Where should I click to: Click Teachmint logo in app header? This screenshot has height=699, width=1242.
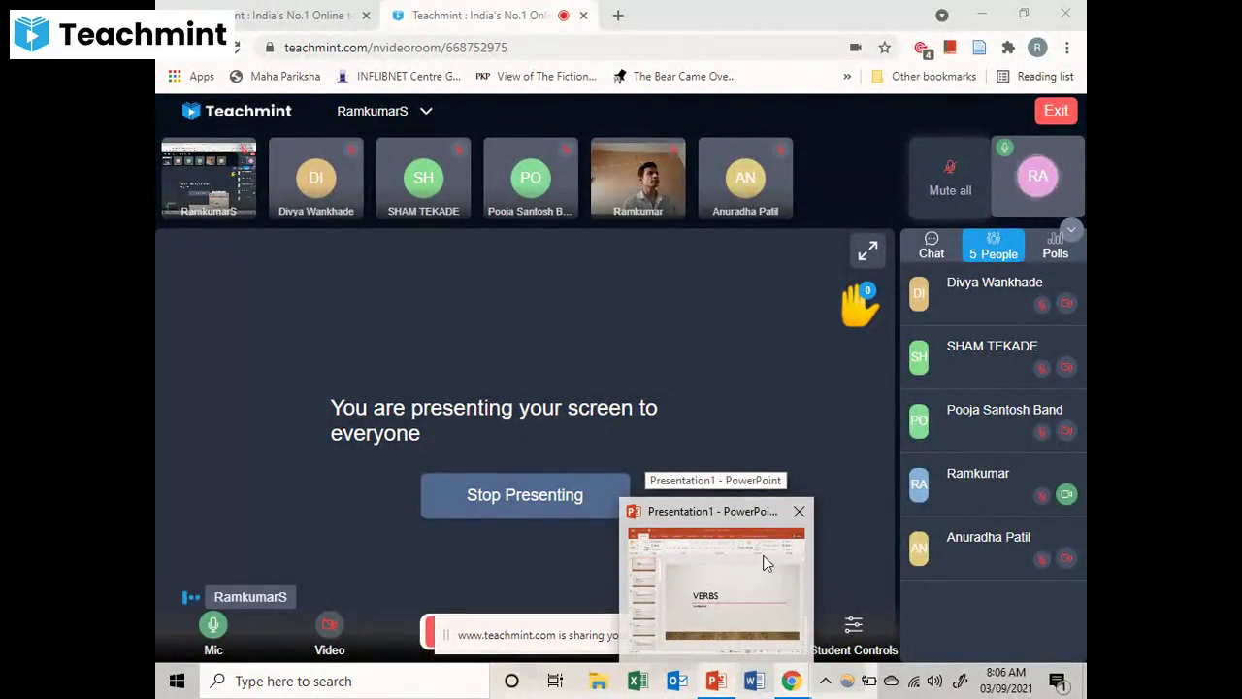point(237,111)
